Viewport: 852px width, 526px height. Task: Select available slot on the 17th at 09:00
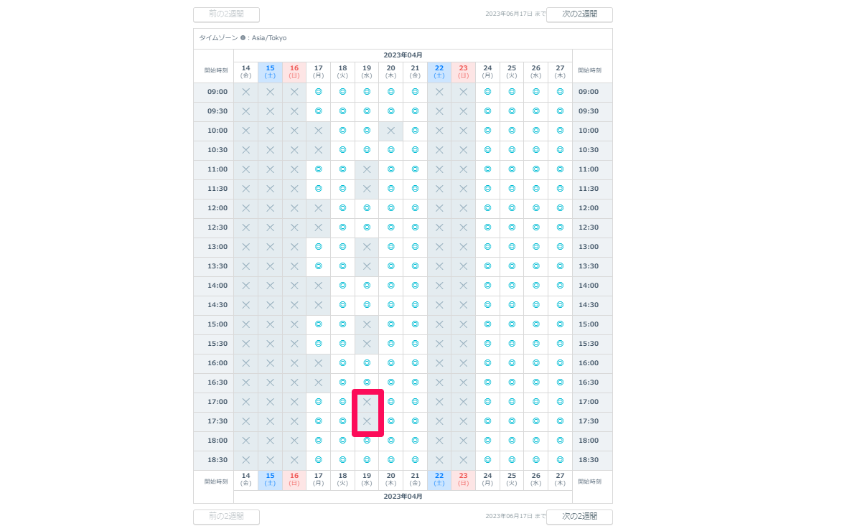tap(319, 92)
